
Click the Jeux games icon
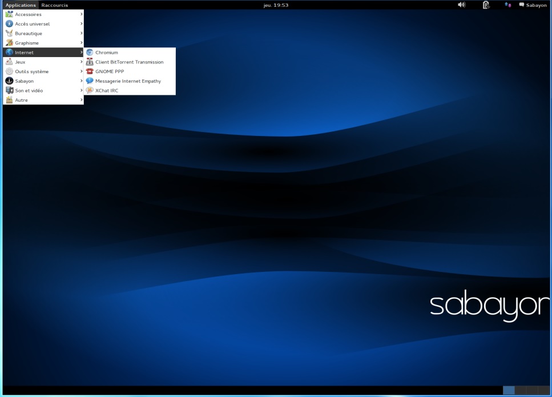click(10, 62)
